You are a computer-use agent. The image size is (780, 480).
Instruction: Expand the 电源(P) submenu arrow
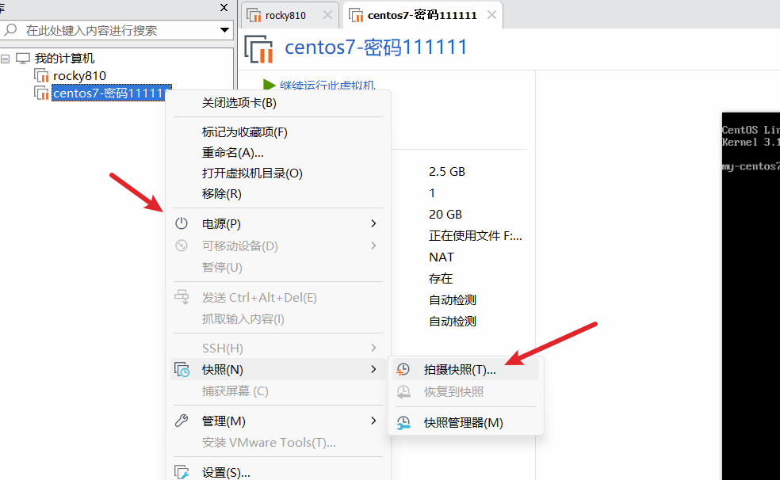pyautogui.click(x=373, y=223)
